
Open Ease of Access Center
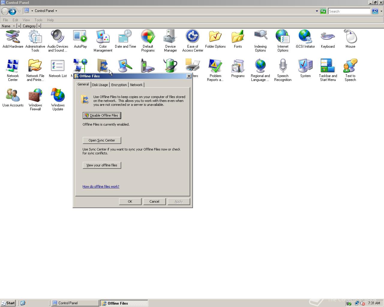(x=193, y=41)
